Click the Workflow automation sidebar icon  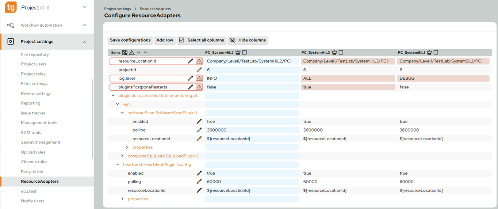[x=11, y=25]
